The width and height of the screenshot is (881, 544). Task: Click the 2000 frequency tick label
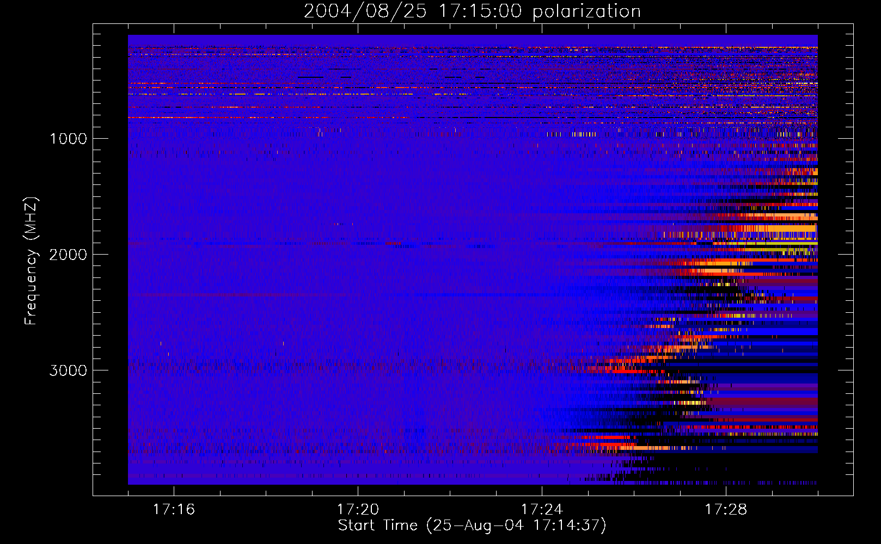tap(68, 255)
